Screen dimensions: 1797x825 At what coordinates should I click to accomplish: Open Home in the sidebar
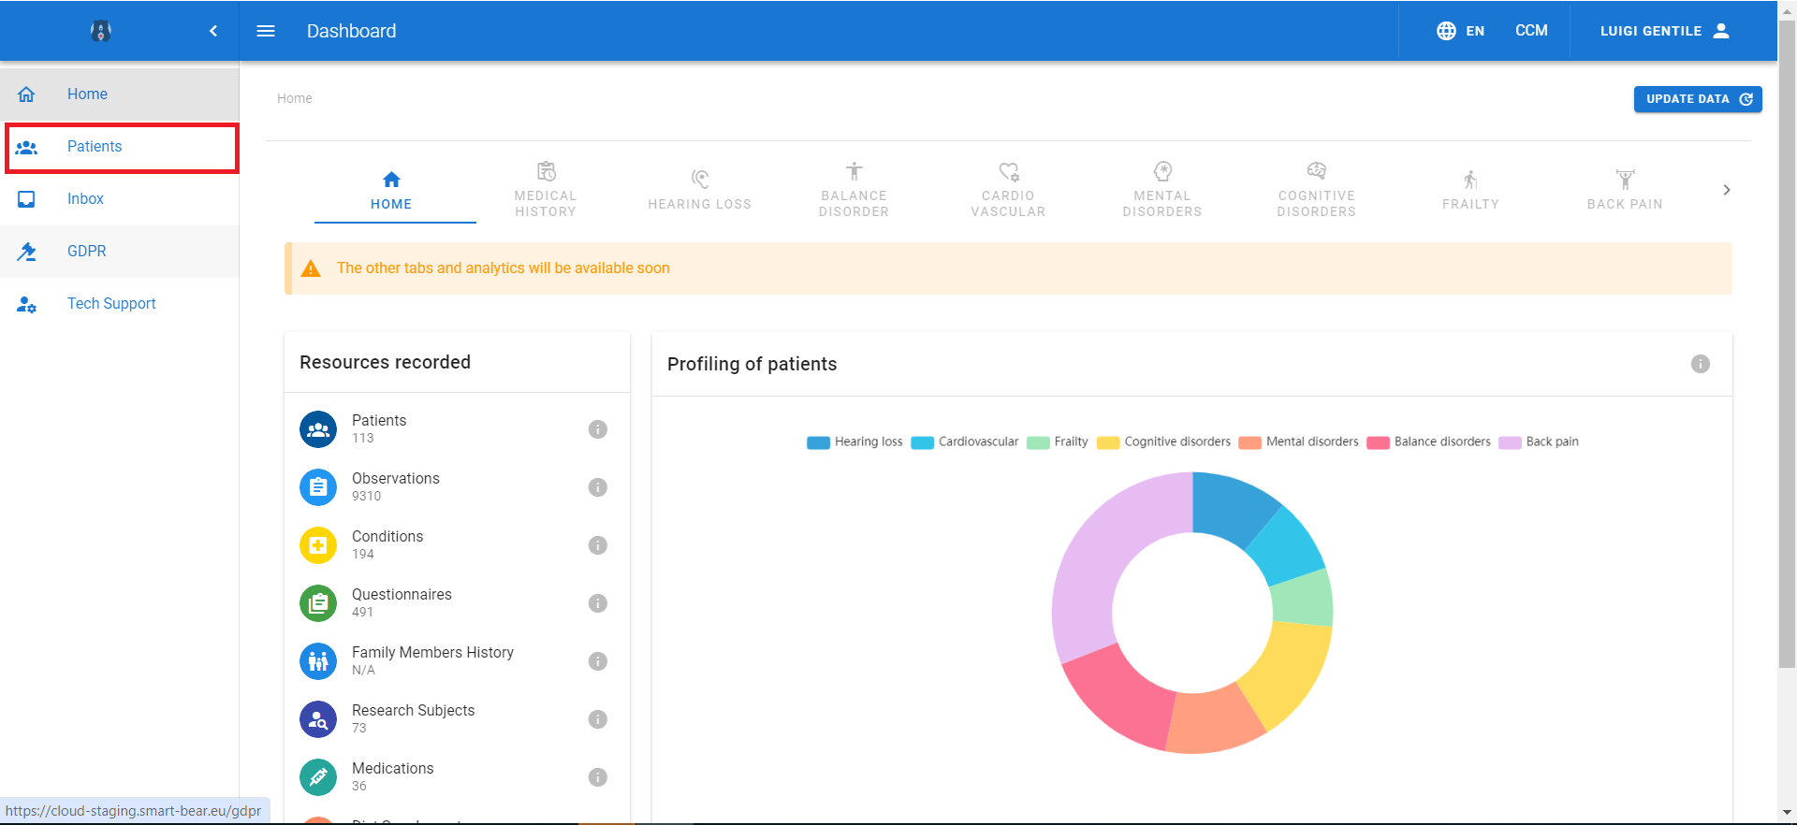coord(120,94)
